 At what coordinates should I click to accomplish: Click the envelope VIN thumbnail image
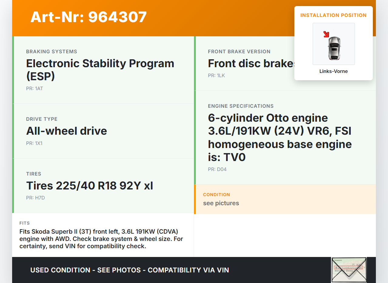click(x=349, y=270)
